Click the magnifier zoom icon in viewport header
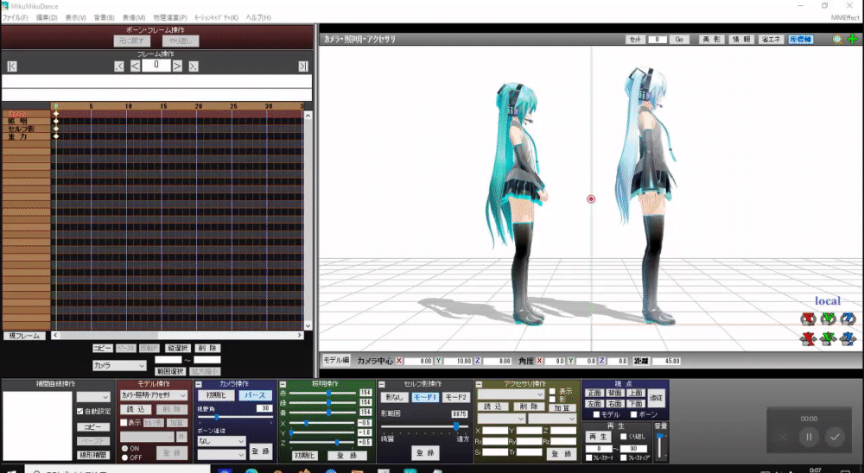Screen dimensions: 864x473 coord(837,39)
